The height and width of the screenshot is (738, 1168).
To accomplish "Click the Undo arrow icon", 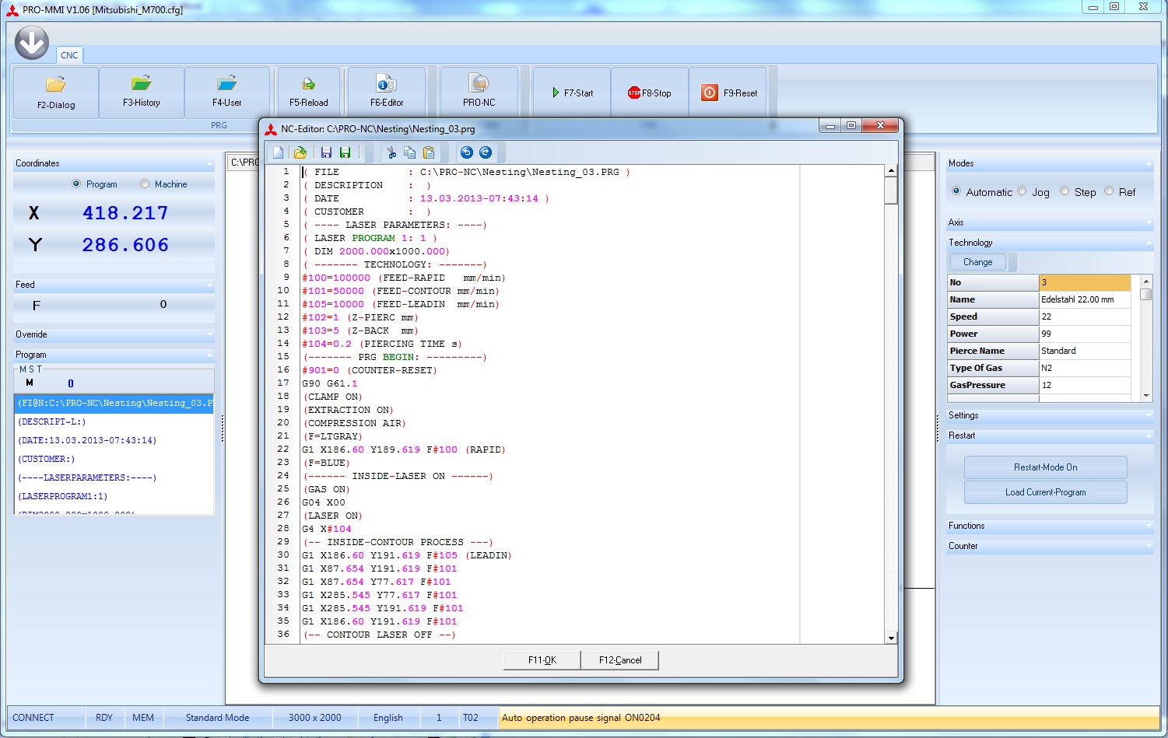I will pos(467,152).
